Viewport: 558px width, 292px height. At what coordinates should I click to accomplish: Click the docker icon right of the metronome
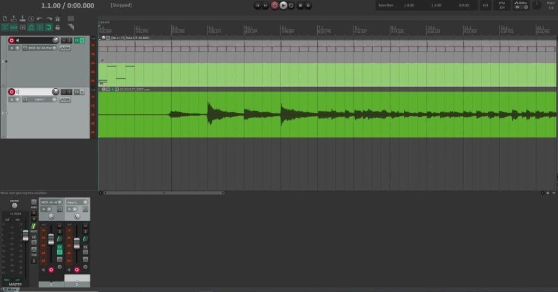point(71,19)
